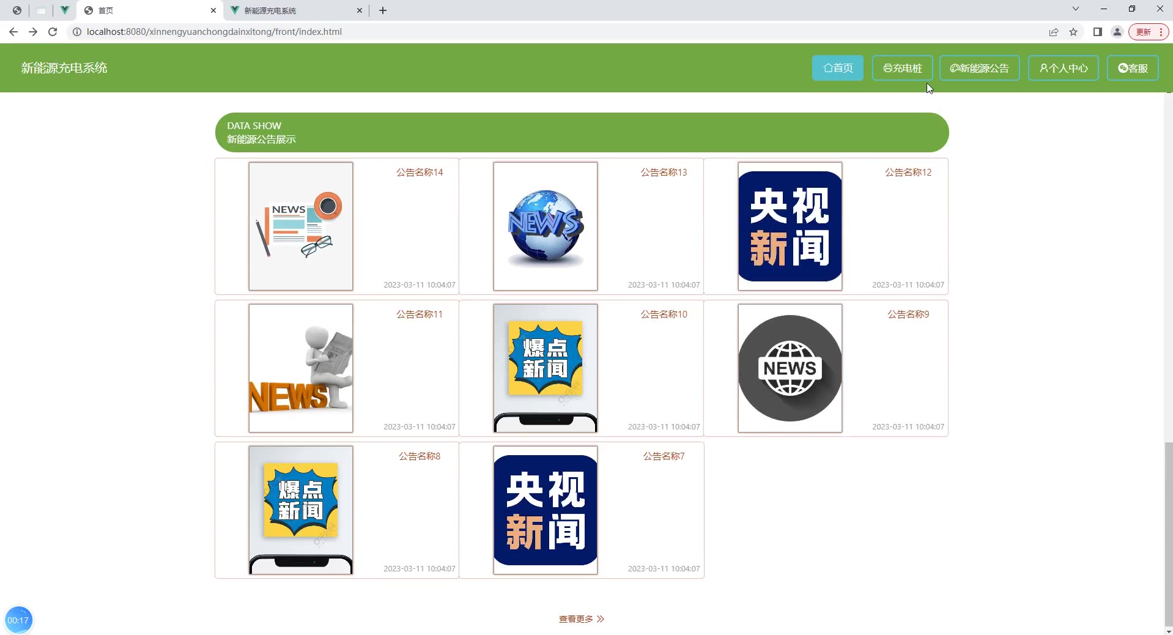The width and height of the screenshot is (1173, 635).
Task: Open the 公告名称12 央视新闻 thumbnail
Action: click(790, 226)
